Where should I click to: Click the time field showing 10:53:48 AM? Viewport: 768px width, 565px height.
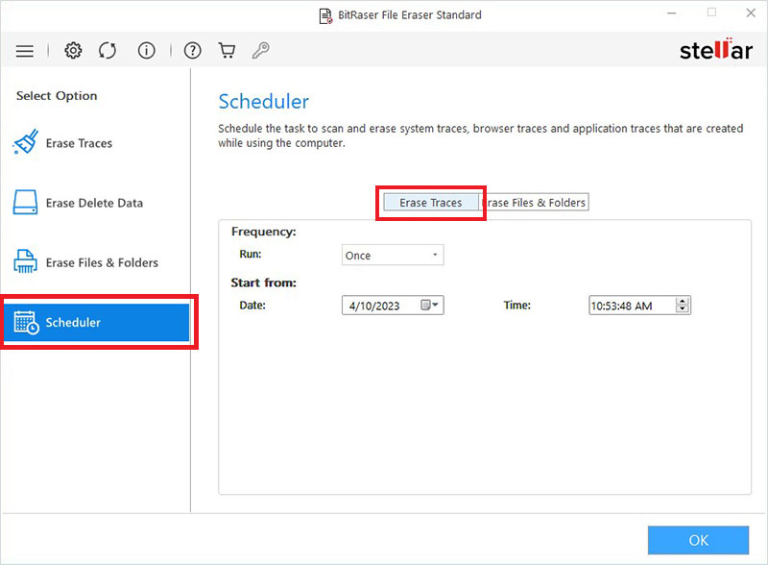tap(639, 305)
